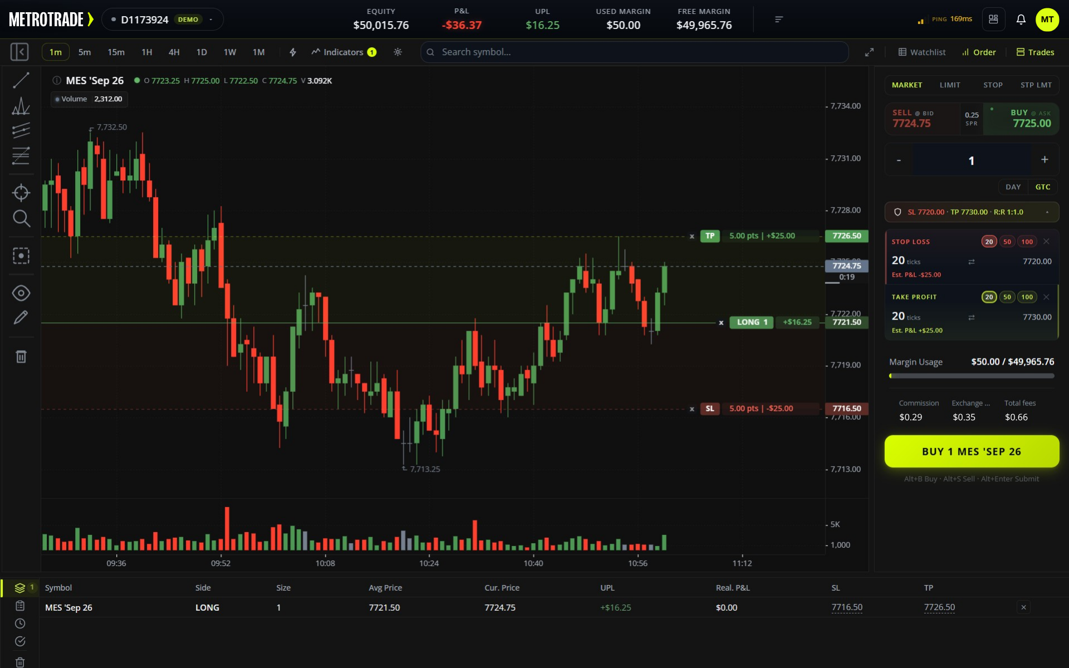This screenshot has height=668, width=1069.
Task: Switch to STOP order type tab
Action: [993, 85]
